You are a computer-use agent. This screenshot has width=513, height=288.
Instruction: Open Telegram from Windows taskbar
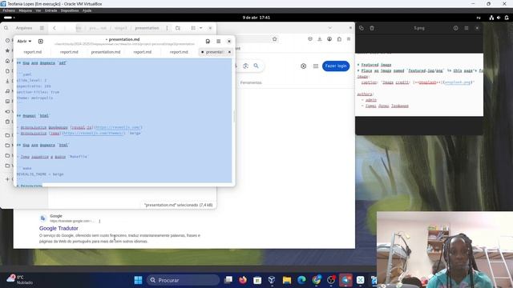point(345,280)
